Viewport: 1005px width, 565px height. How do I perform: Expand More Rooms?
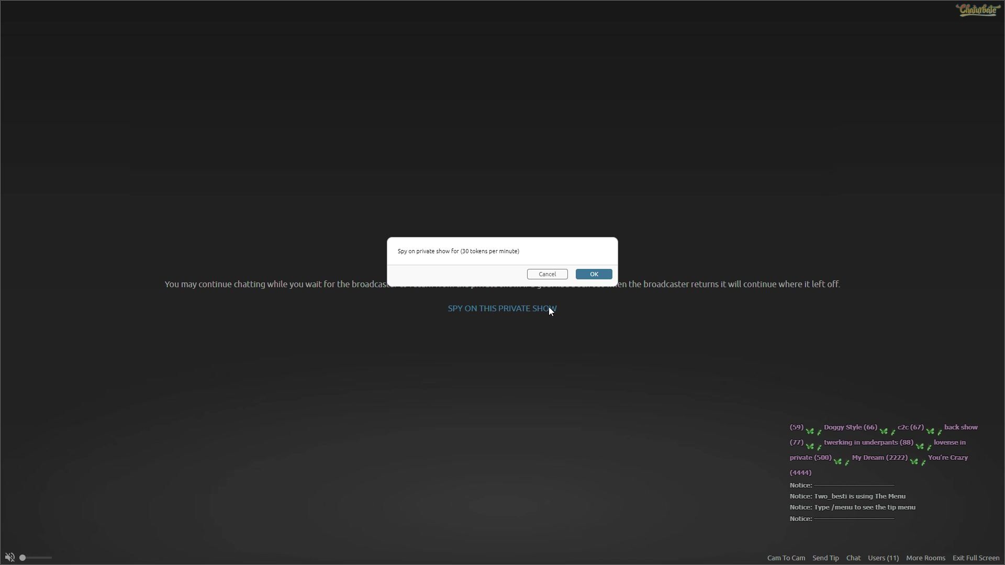click(x=925, y=558)
